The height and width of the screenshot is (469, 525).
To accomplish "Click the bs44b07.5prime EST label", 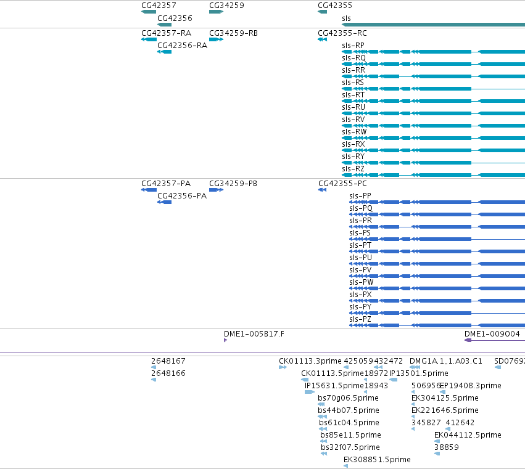I will tap(349, 410).
